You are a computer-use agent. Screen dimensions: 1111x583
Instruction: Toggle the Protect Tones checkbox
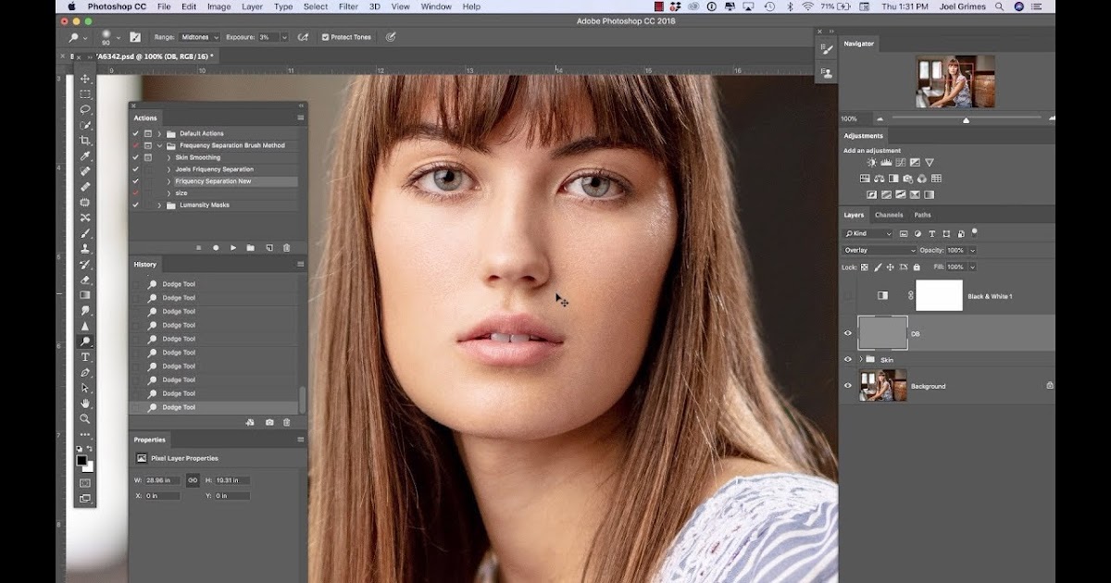325,37
